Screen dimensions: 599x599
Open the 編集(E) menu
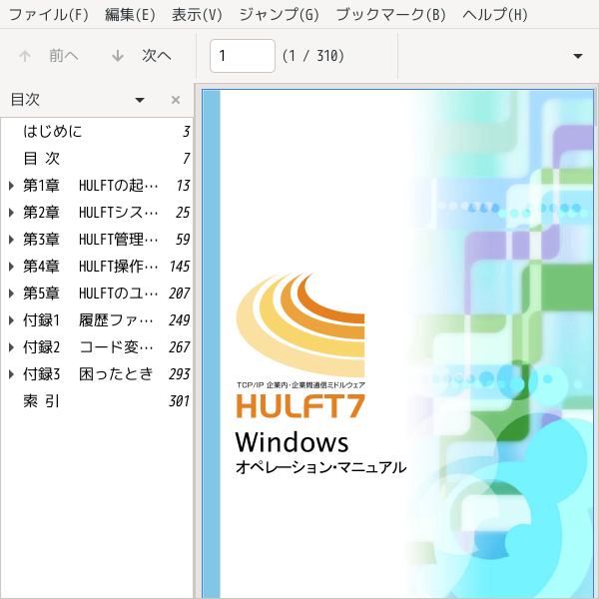[x=130, y=15]
